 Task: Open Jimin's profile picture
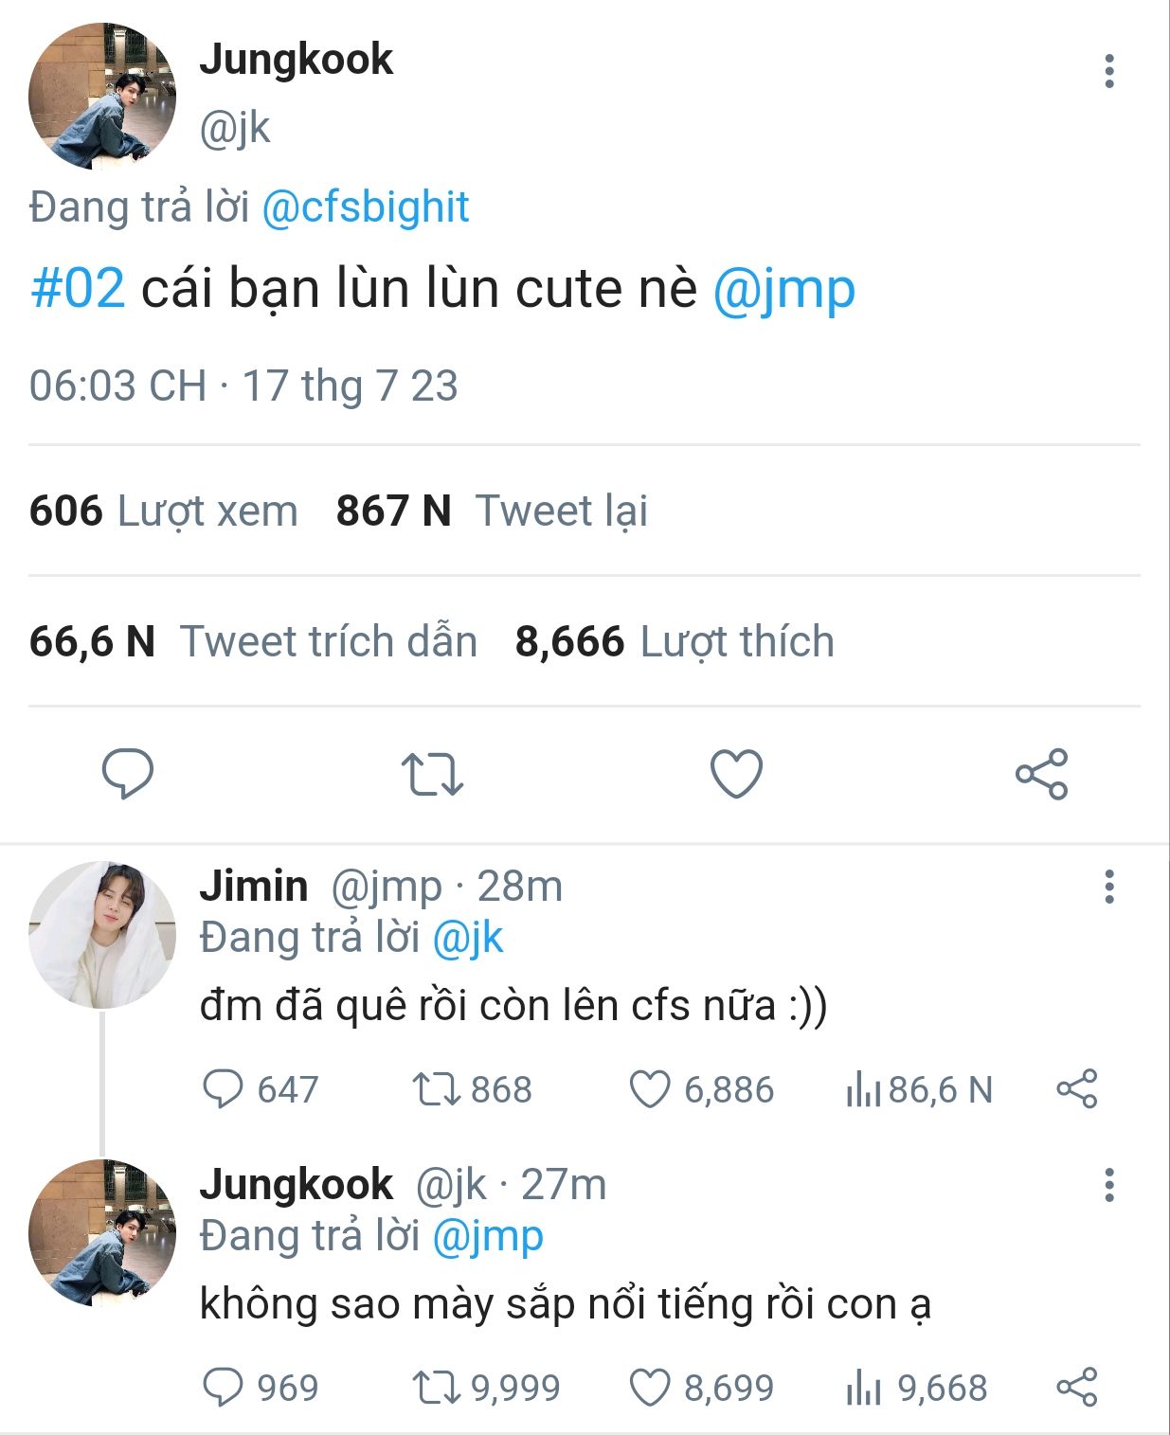tap(102, 934)
